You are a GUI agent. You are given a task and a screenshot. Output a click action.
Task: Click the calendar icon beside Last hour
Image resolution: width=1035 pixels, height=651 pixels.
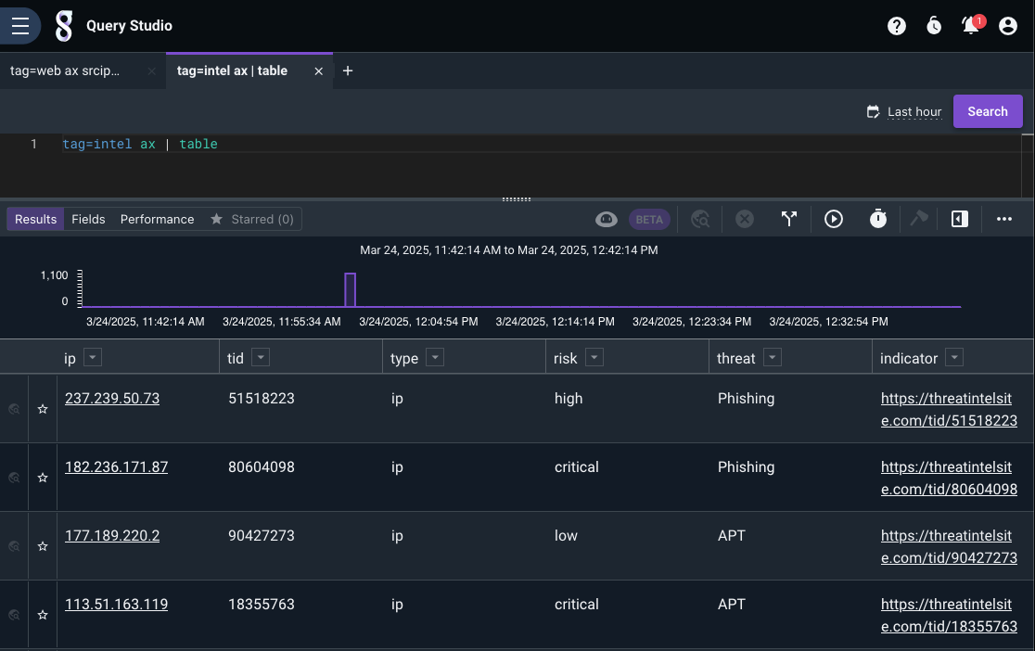coord(874,111)
